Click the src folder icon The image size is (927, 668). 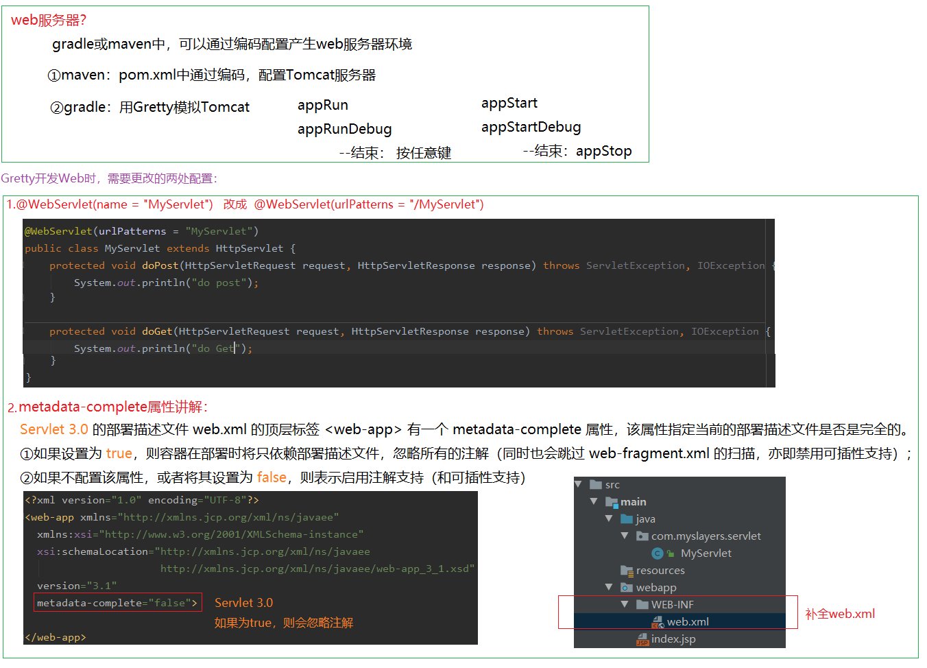pyautogui.click(x=596, y=485)
